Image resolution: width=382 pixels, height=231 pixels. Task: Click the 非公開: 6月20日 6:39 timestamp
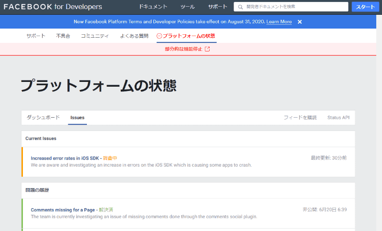[x=325, y=210]
